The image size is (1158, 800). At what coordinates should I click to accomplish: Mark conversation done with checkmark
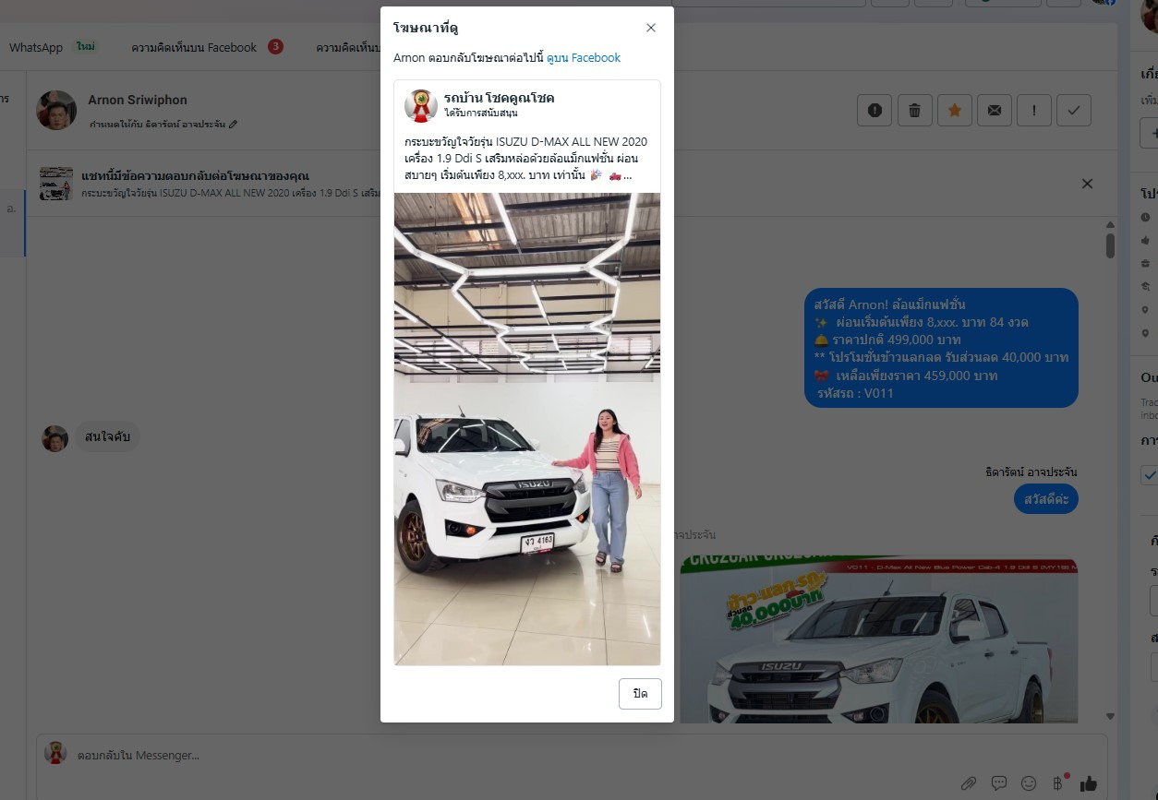pos(1073,111)
